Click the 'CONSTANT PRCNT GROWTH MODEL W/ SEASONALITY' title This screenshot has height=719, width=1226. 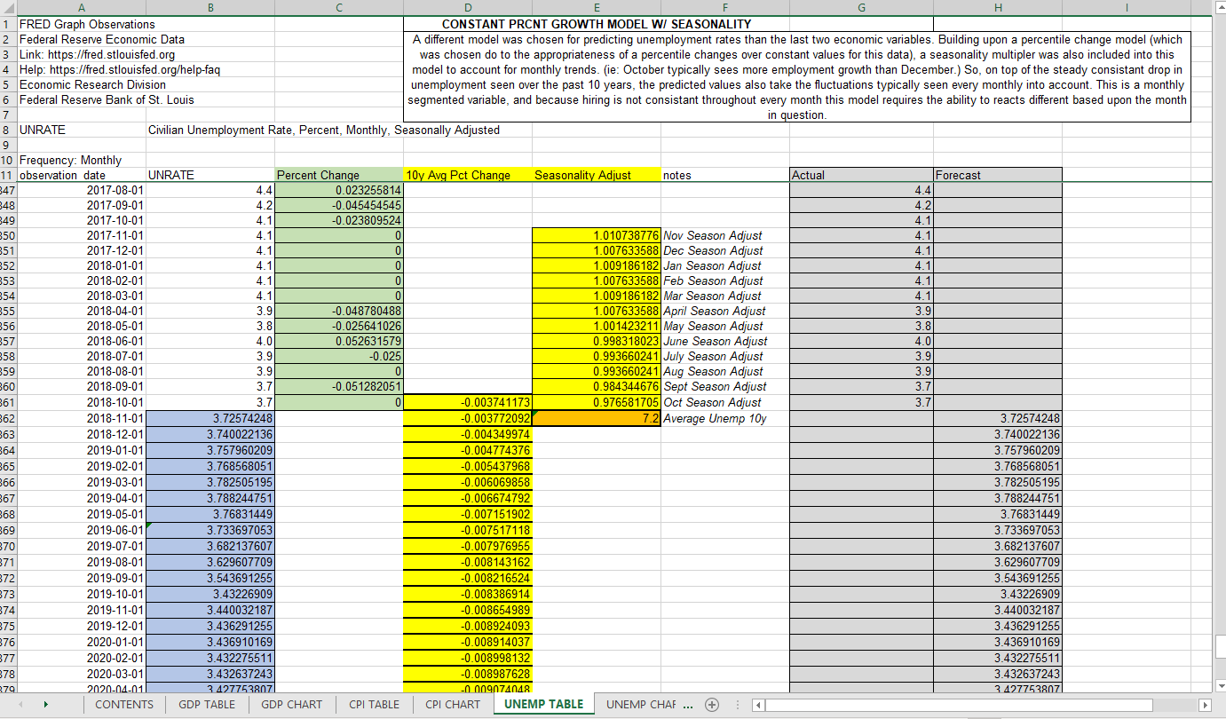pyautogui.click(x=597, y=24)
